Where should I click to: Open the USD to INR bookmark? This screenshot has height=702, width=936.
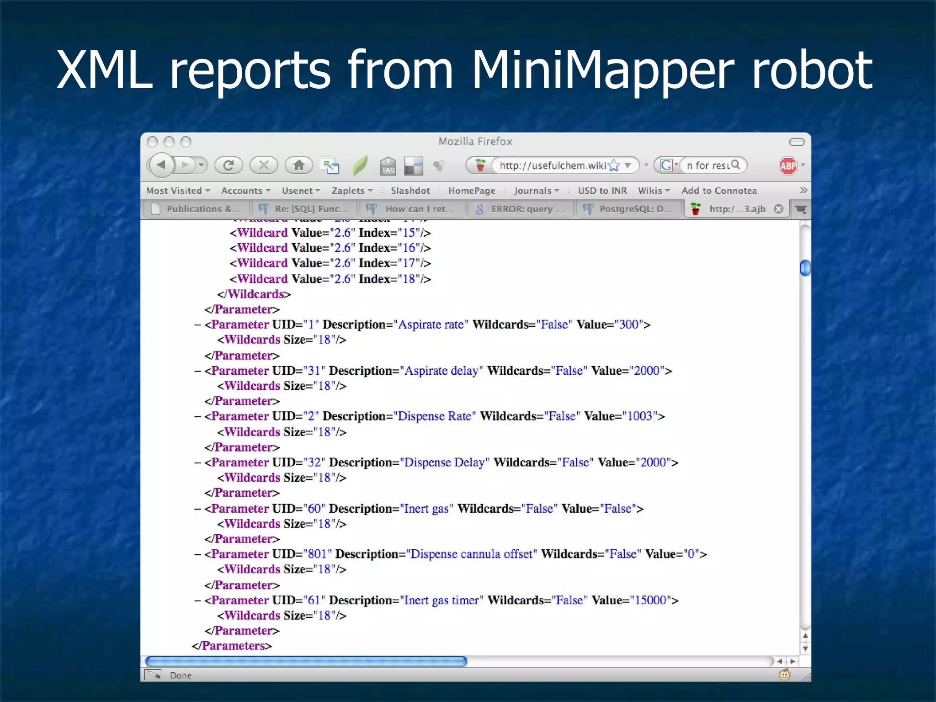click(x=602, y=191)
